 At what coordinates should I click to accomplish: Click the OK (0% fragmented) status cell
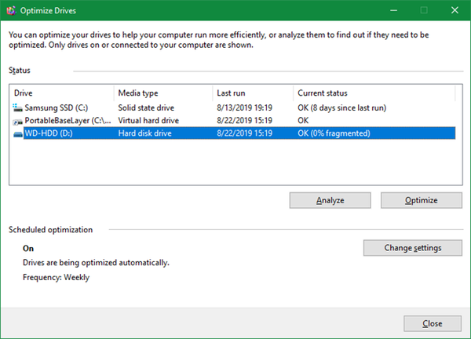click(334, 134)
